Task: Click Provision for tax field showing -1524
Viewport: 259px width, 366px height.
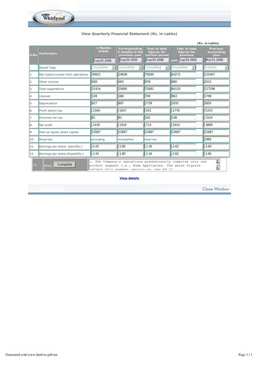Action: tap(217, 118)
